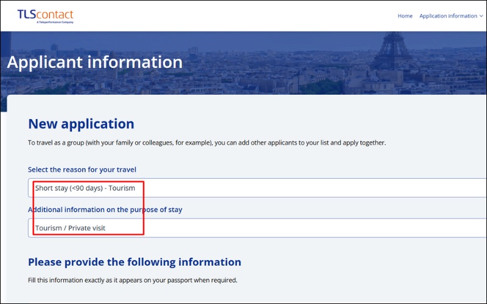The width and height of the screenshot is (487, 304).
Task: Open the Application information menu
Action: pyautogui.click(x=447, y=16)
